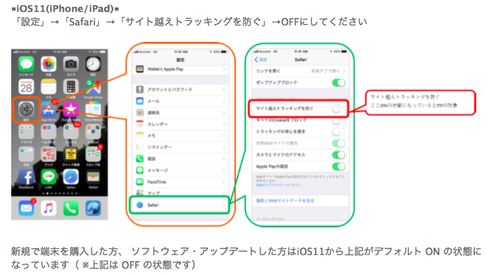Go back via the 設定 back button
This screenshot has width=486, height=276.
(x=261, y=60)
